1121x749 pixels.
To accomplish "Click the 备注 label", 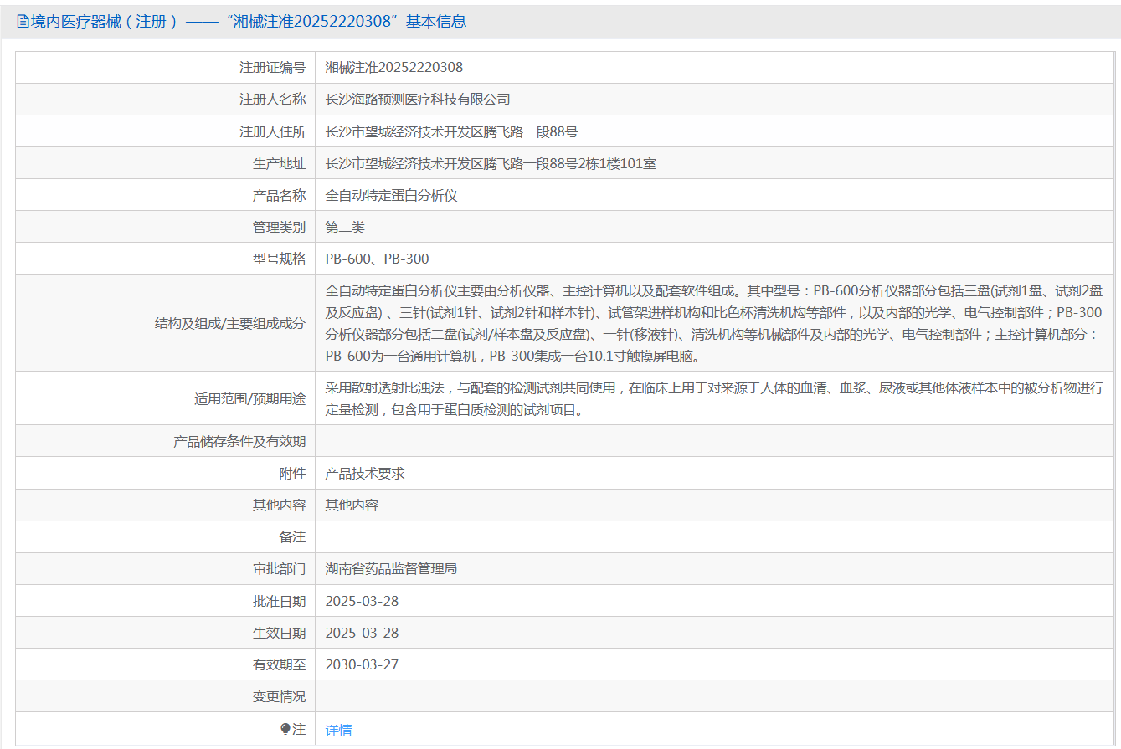I will 292,537.
